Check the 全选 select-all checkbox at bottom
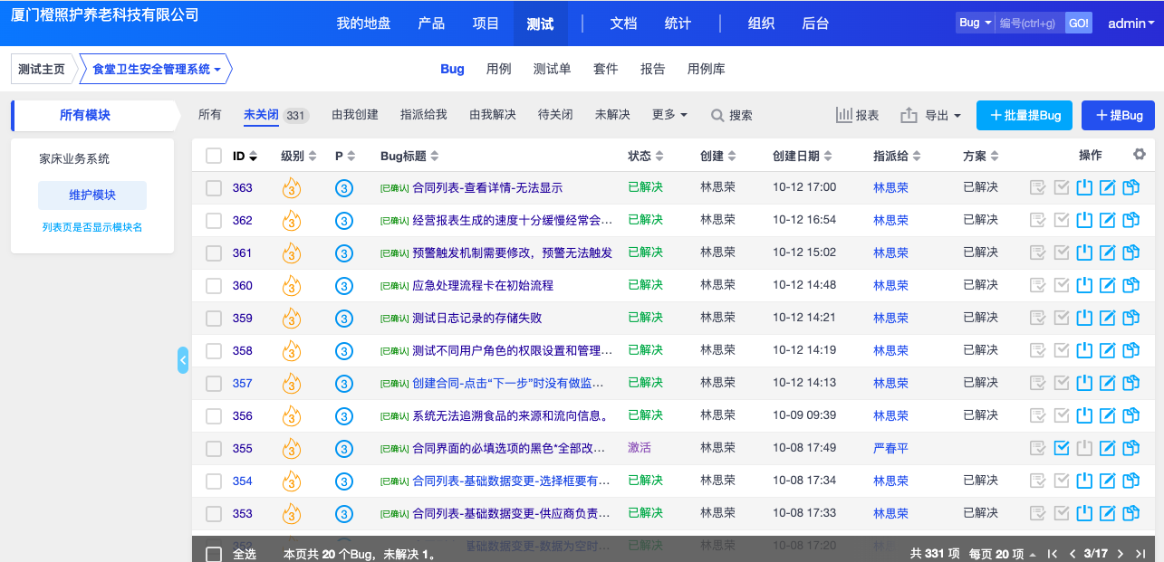 pos(214,554)
